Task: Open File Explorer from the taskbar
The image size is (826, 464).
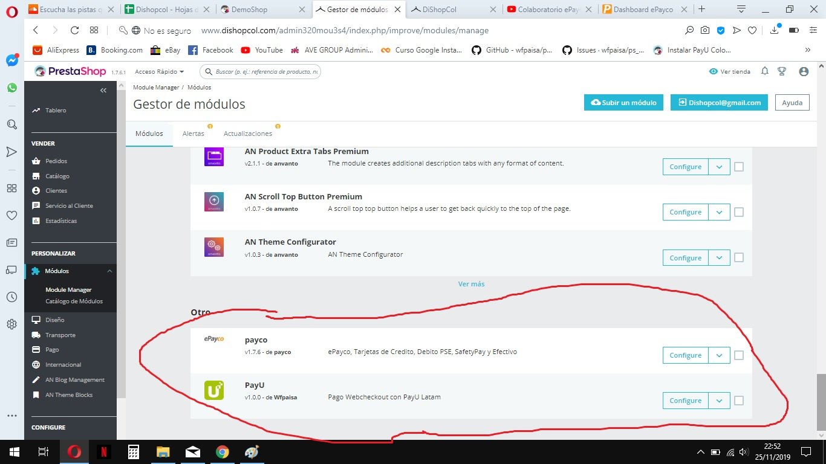Action: (x=163, y=452)
